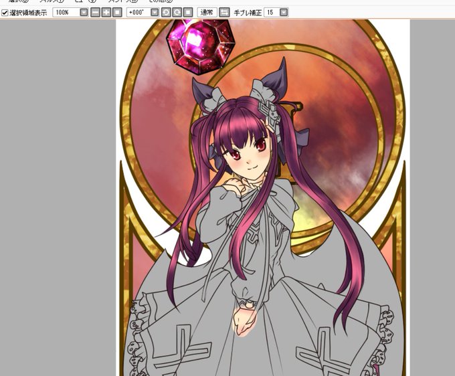
Task: Flip the view horizontally
Action: tap(224, 13)
